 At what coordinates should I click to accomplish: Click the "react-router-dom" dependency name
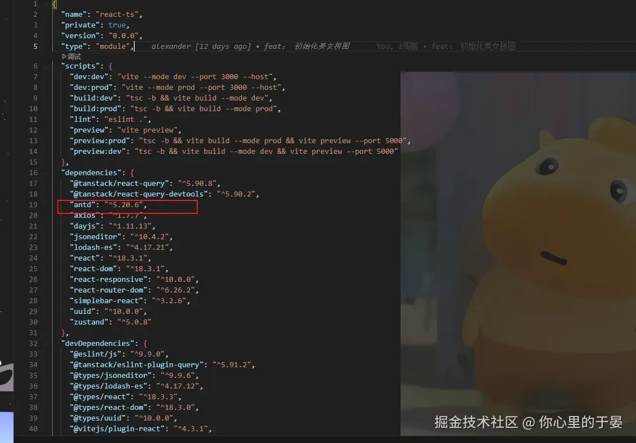tap(108, 290)
